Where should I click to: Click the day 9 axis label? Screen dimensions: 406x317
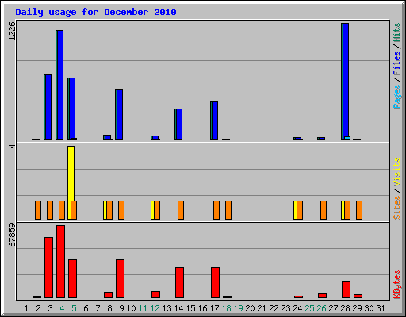[x=121, y=308]
